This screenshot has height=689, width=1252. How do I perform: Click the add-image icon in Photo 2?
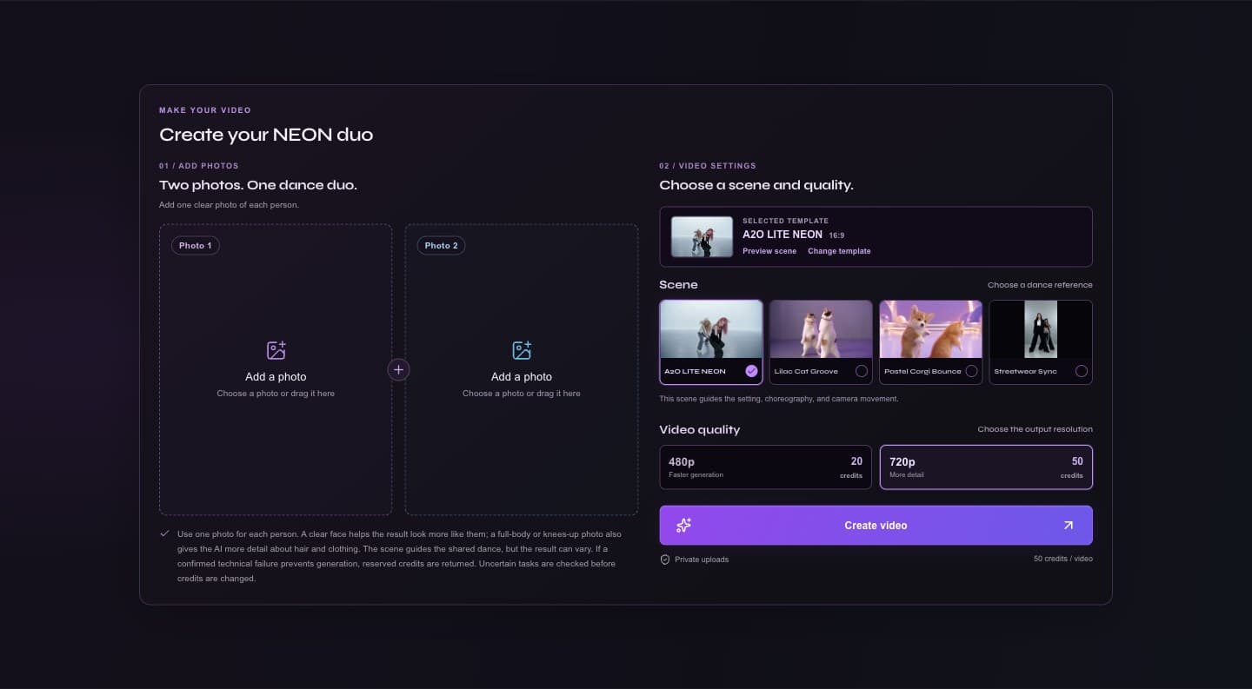click(x=522, y=350)
